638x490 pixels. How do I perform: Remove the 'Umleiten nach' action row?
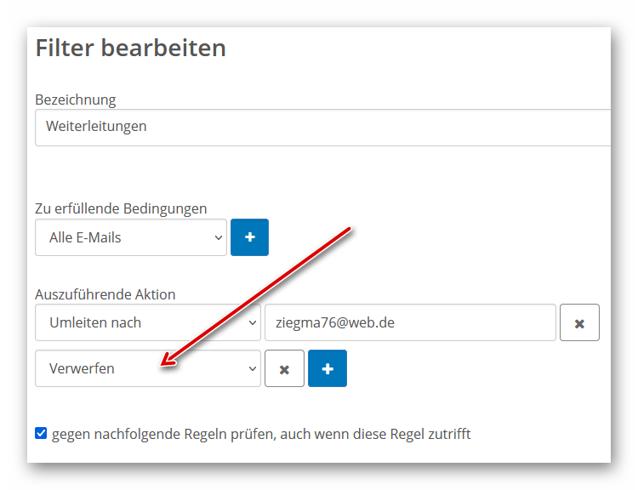tap(579, 323)
